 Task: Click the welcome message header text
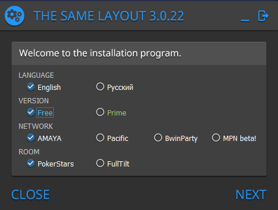[x=100, y=53]
